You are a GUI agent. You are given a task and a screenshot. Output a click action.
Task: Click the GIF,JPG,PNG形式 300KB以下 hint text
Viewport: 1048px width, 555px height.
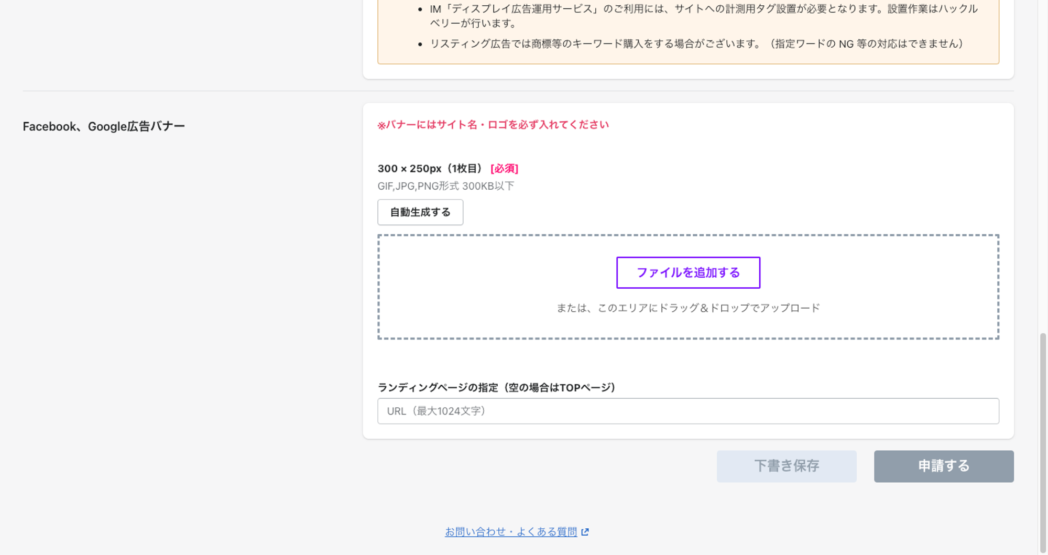[x=445, y=186]
